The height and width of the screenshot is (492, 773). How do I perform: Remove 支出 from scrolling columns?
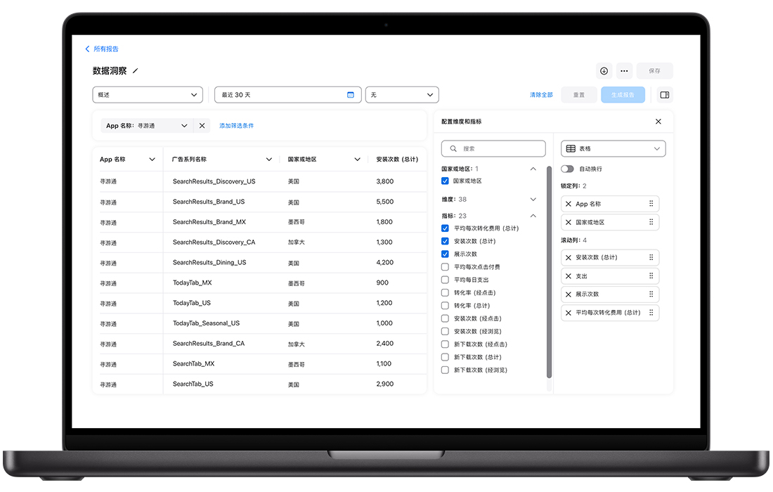point(569,276)
